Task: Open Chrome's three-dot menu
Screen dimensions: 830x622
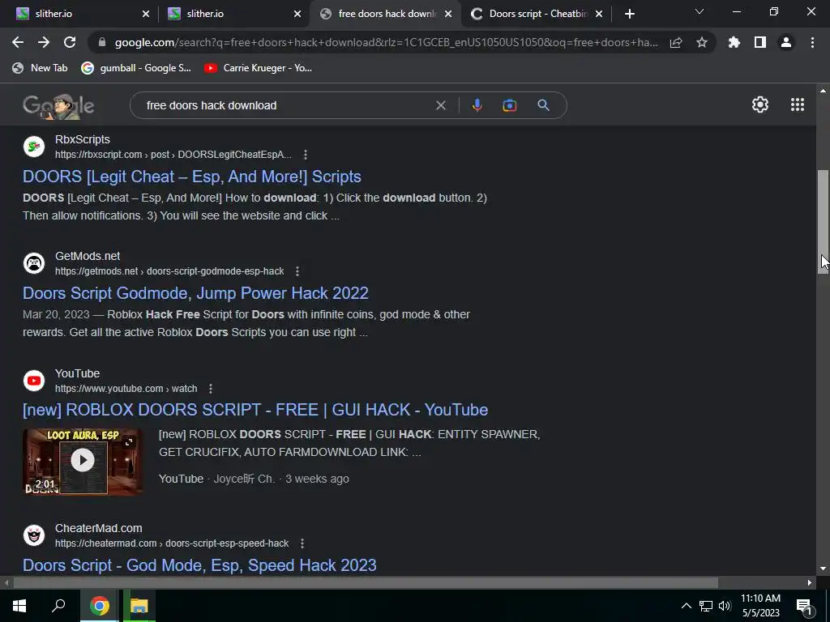Action: point(812,42)
